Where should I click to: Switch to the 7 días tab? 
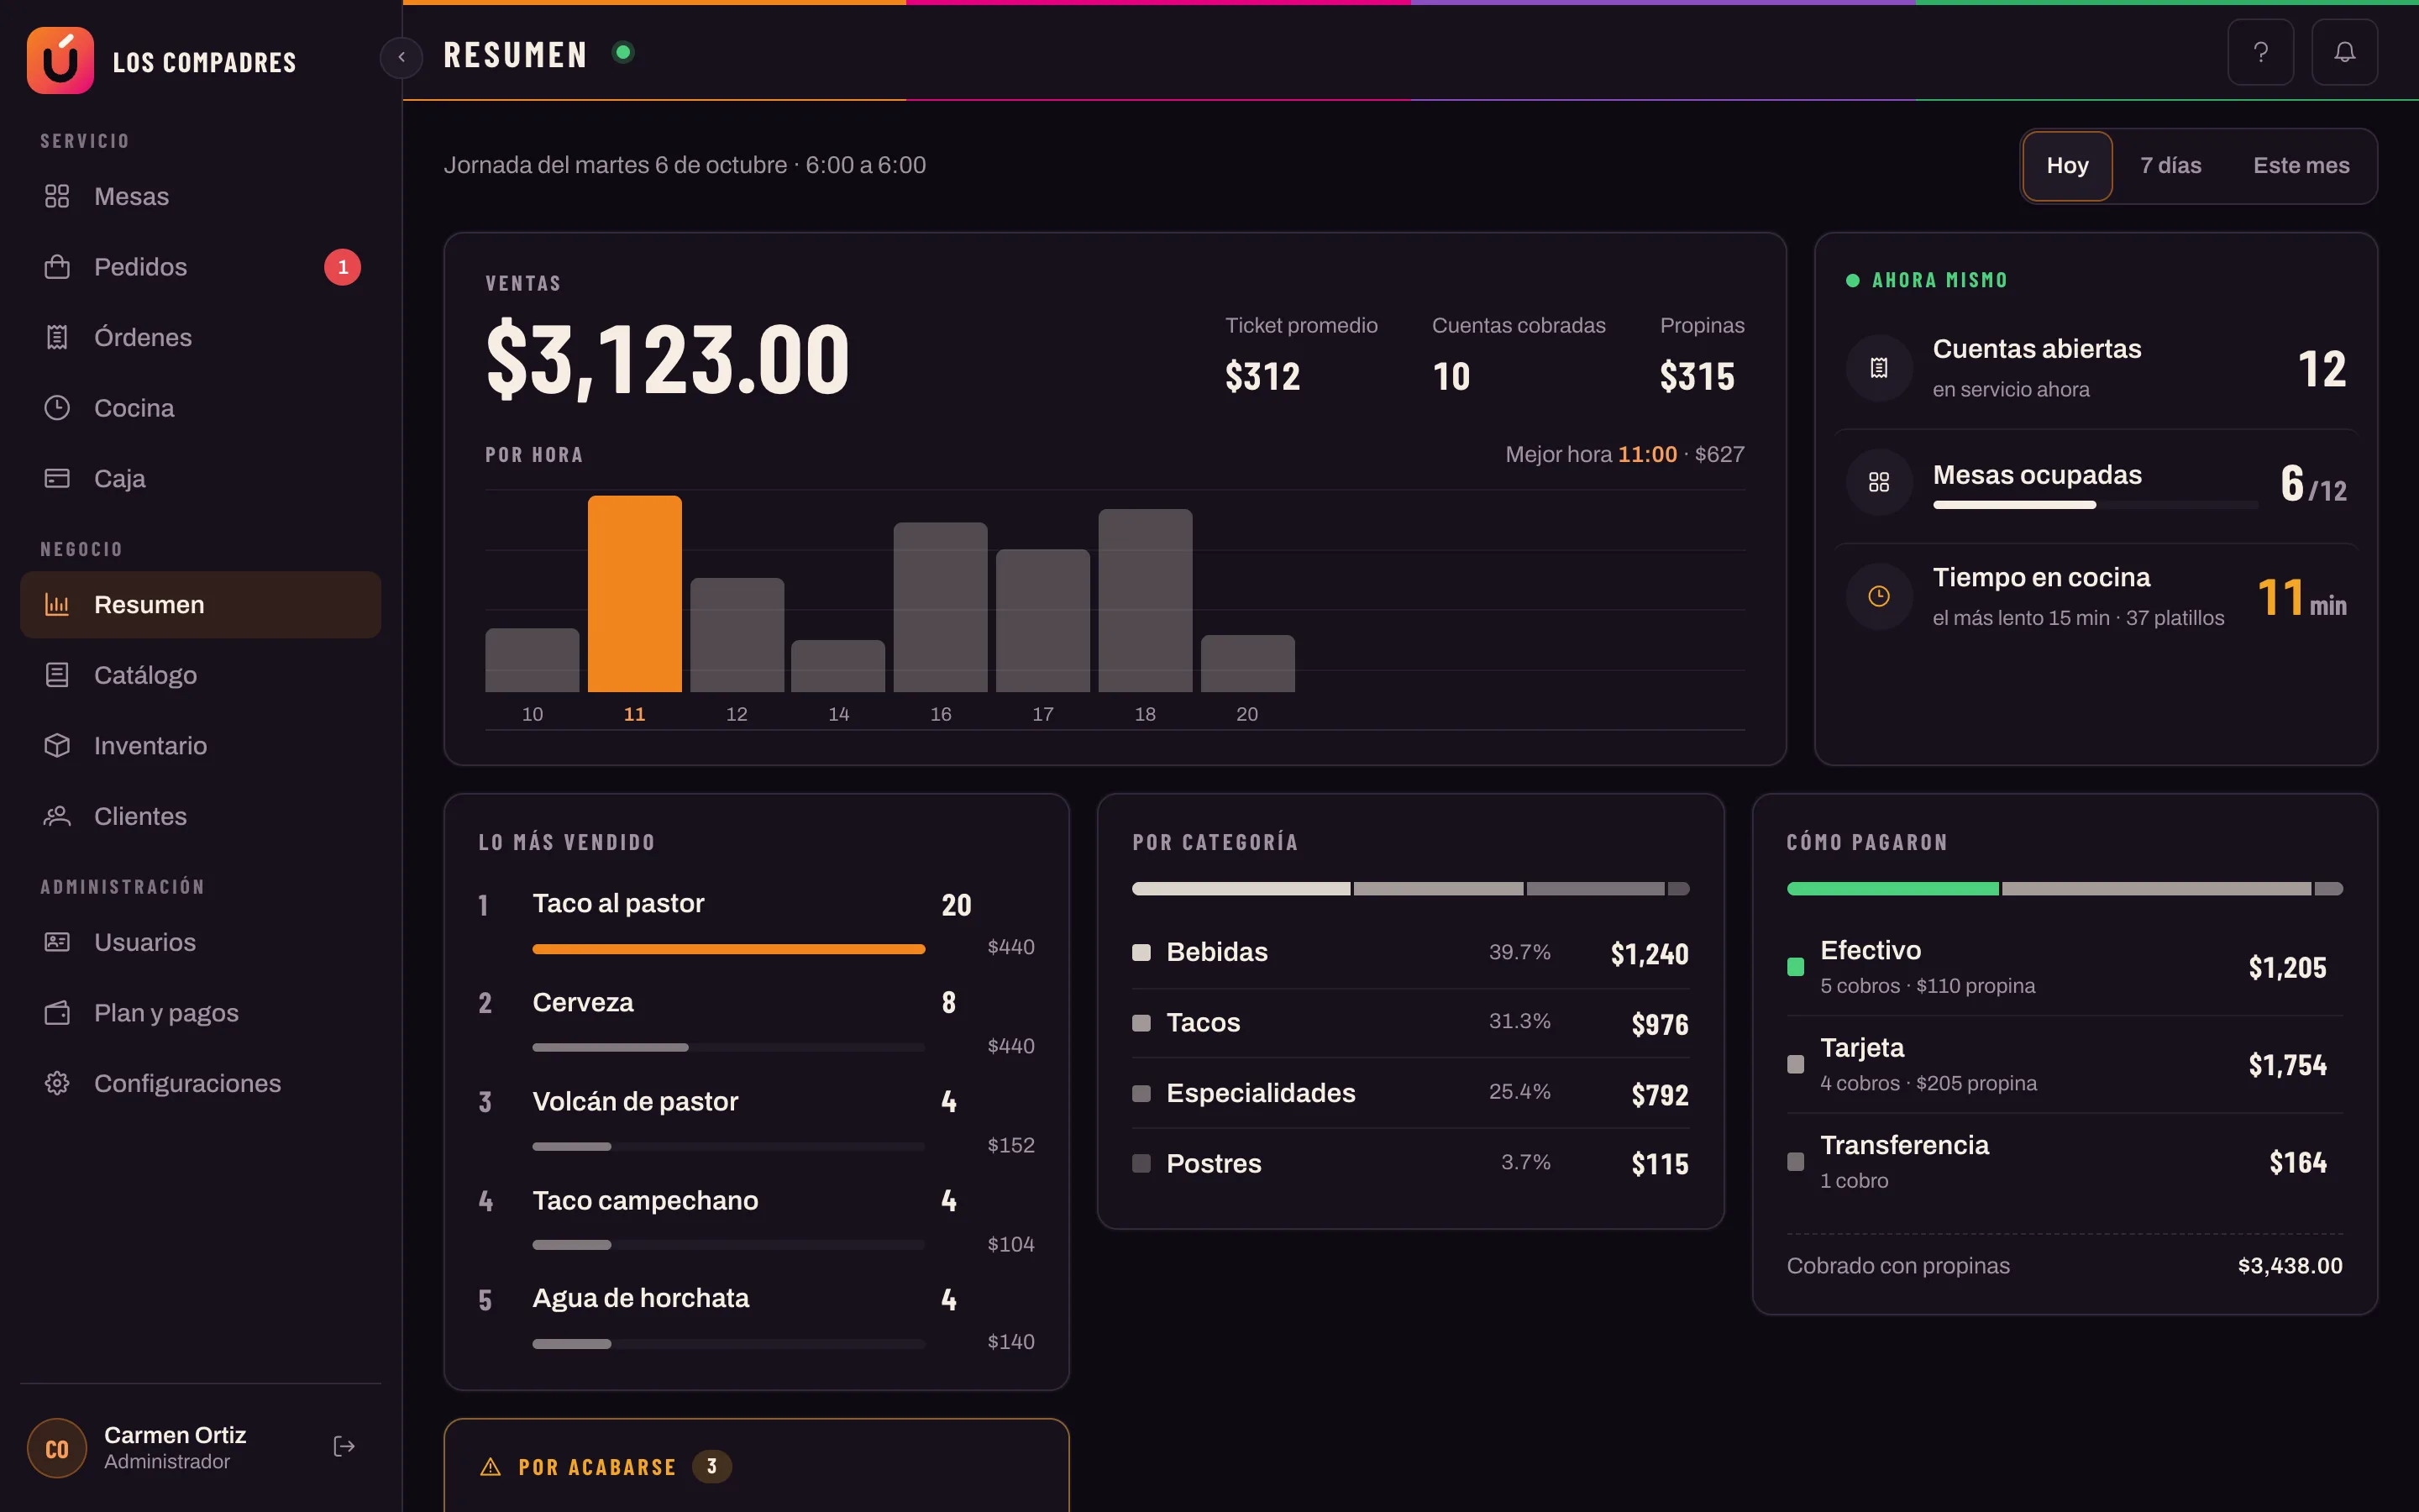[2170, 166]
